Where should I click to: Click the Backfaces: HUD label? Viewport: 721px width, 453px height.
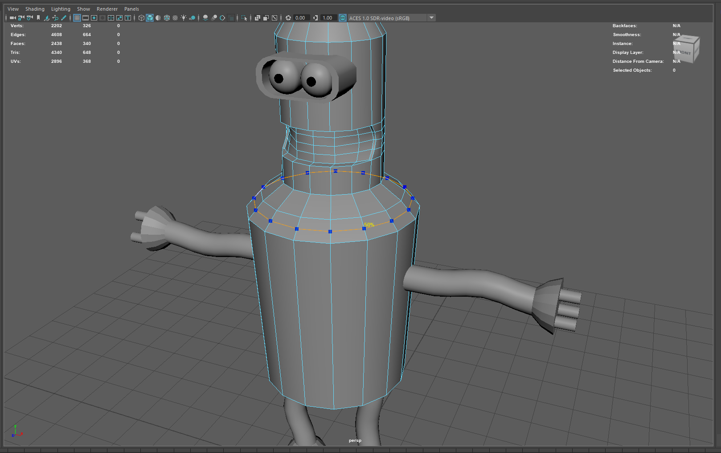tap(625, 26)
